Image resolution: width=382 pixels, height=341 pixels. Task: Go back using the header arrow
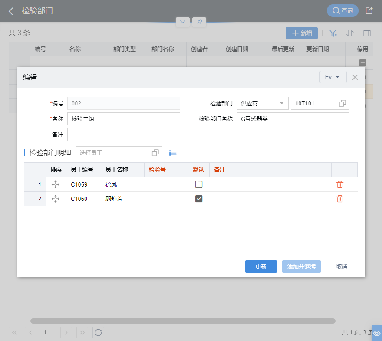(11, 11)
